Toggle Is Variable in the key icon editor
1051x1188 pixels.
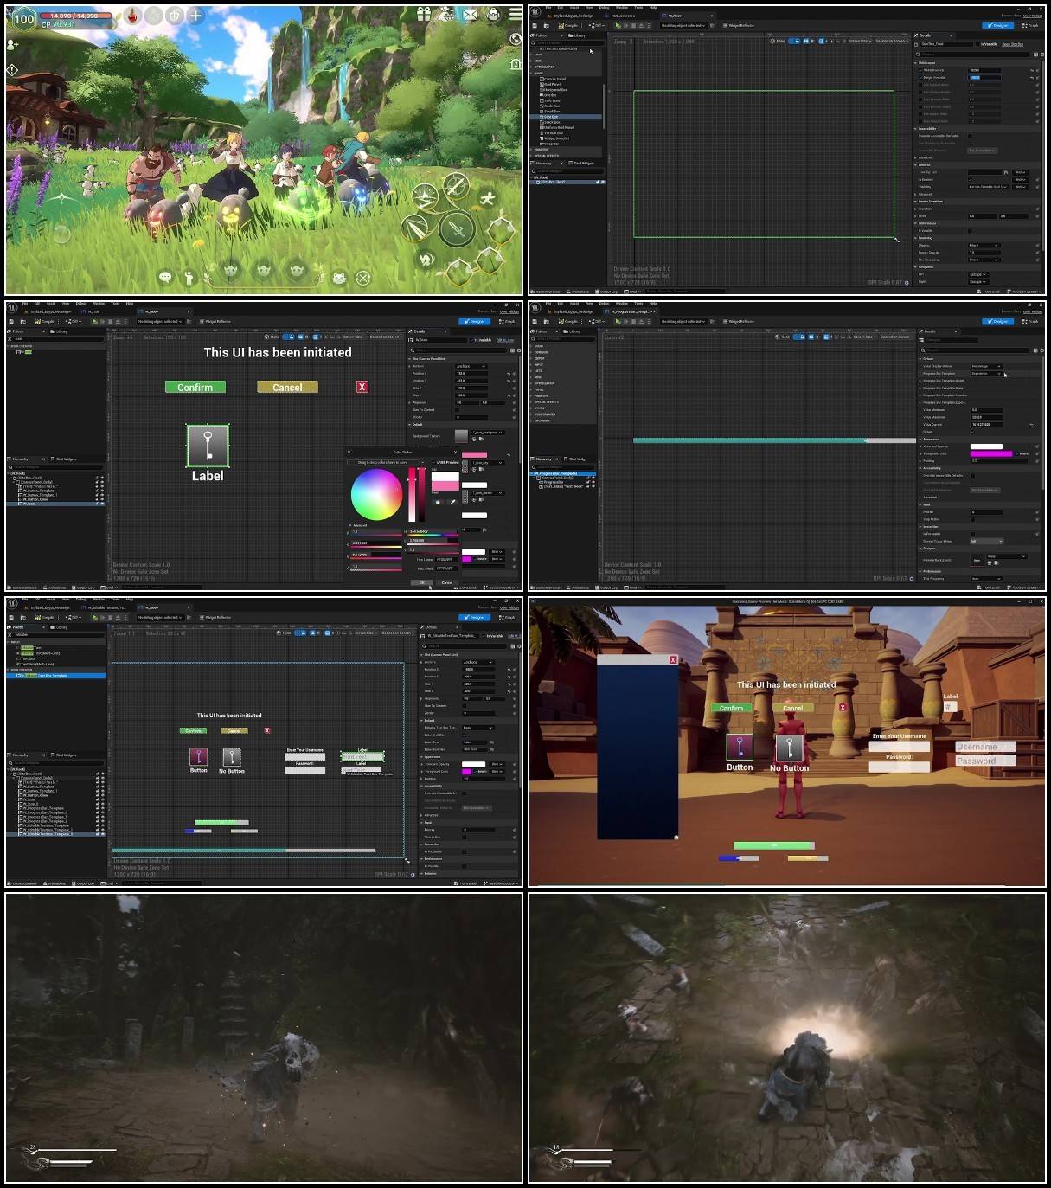[x=471, y=340]
